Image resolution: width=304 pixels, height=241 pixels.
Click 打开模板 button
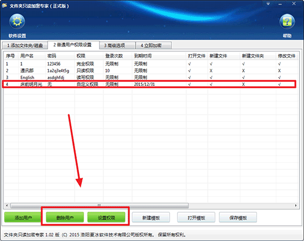coord(196,218)
